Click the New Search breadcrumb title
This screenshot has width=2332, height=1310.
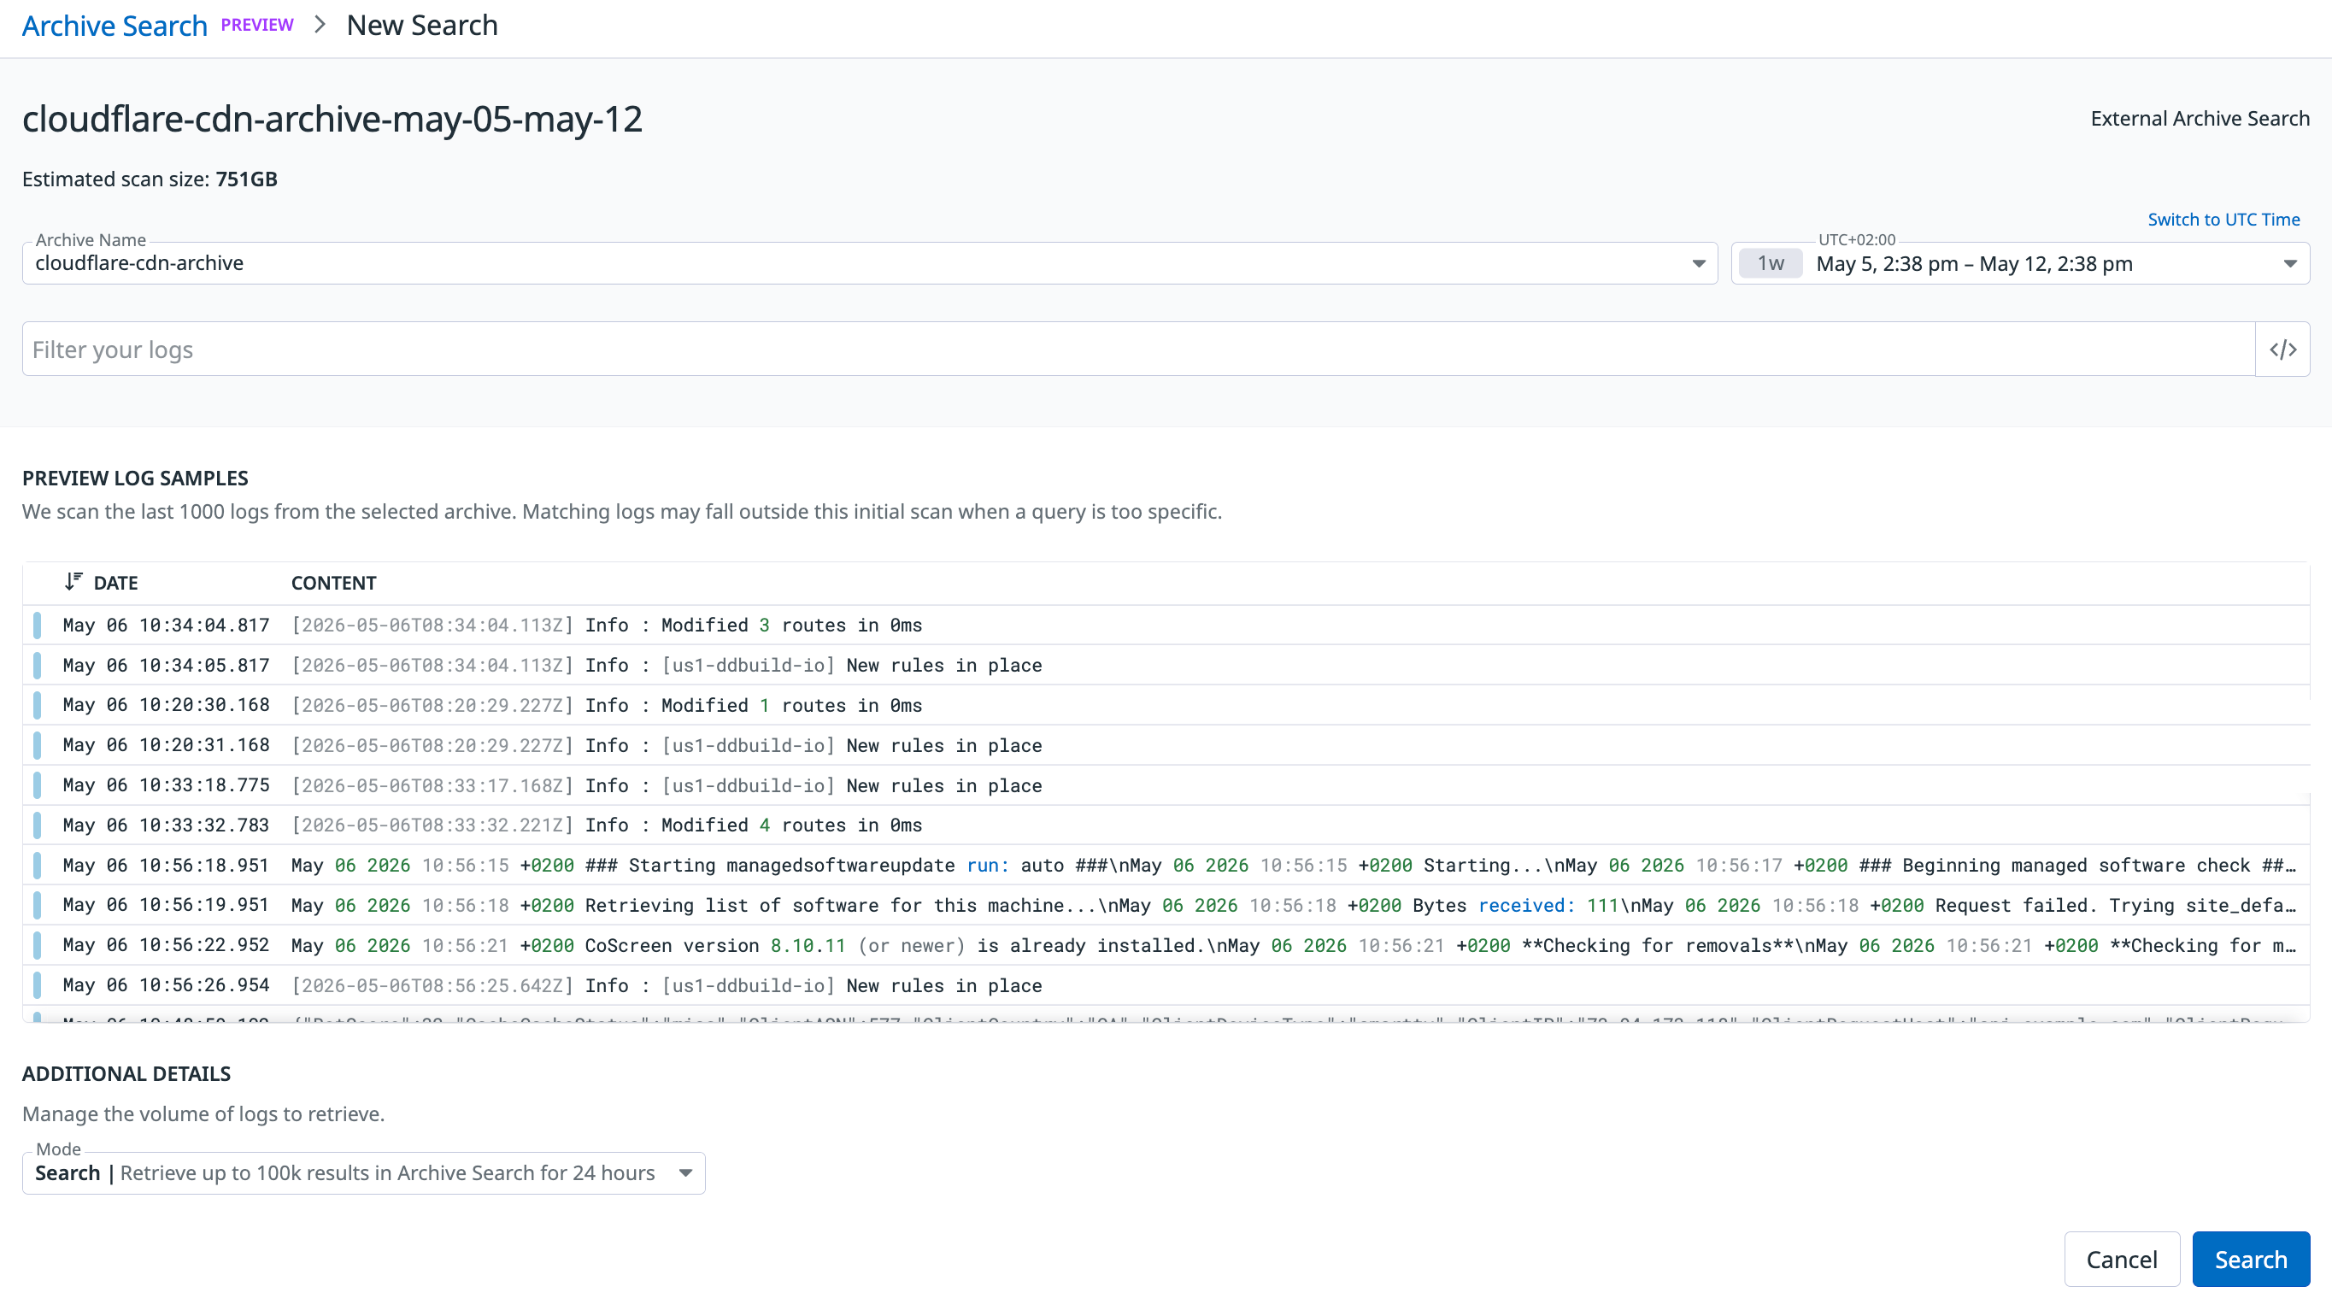pos(422,26)
